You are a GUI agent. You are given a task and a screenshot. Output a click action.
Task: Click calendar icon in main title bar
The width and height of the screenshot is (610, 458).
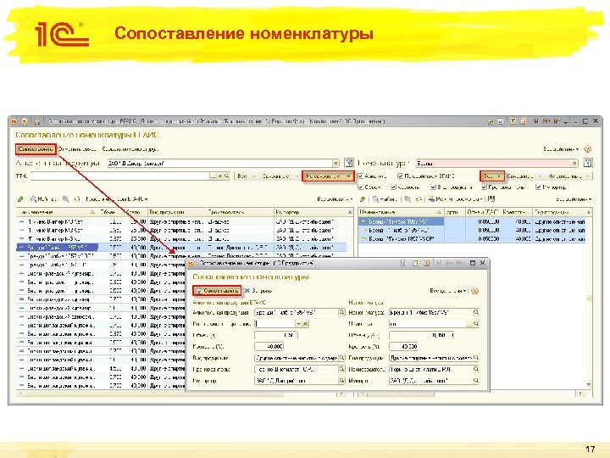[x=524, y=121]
